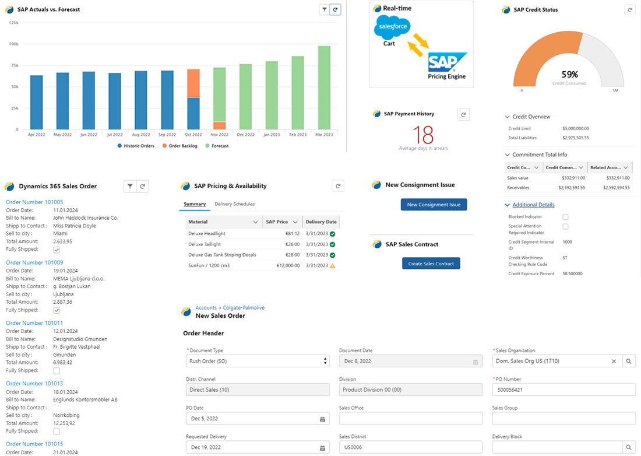Collapse the Credit Overview section
This screenshot has width=641, height=456.
[x=508, y=117]
